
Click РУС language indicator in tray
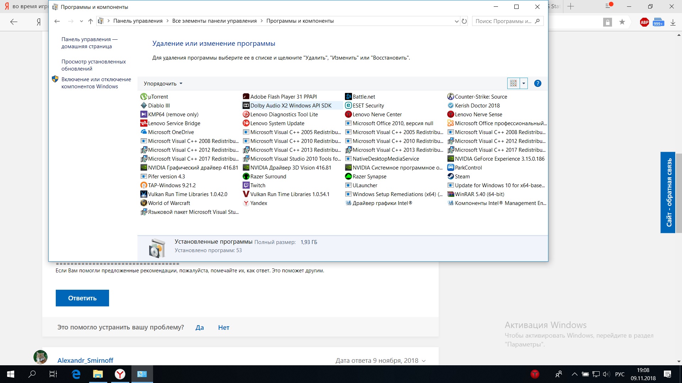(619, 374)
